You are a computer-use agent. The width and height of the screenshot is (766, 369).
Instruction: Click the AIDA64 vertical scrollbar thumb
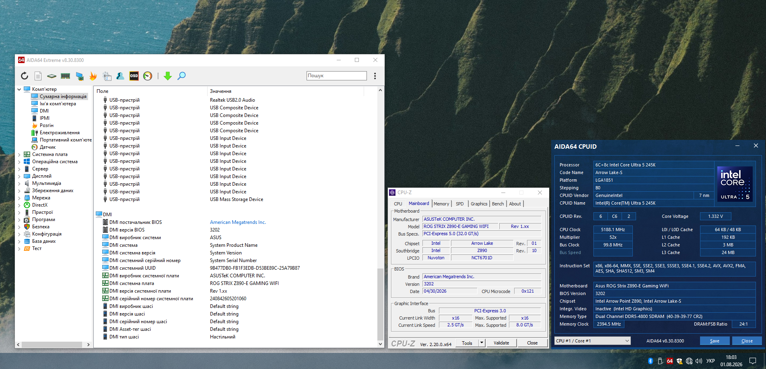(380, 304)
